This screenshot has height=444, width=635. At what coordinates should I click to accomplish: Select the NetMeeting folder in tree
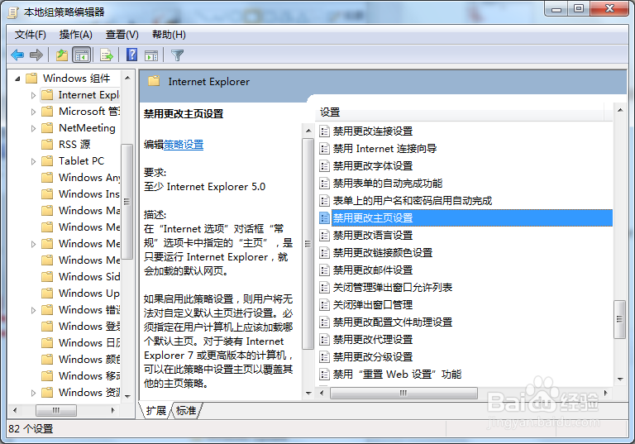pos(87,128)
